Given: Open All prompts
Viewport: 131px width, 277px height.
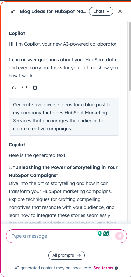Looking at the screenshot, I should coord(66,255).
